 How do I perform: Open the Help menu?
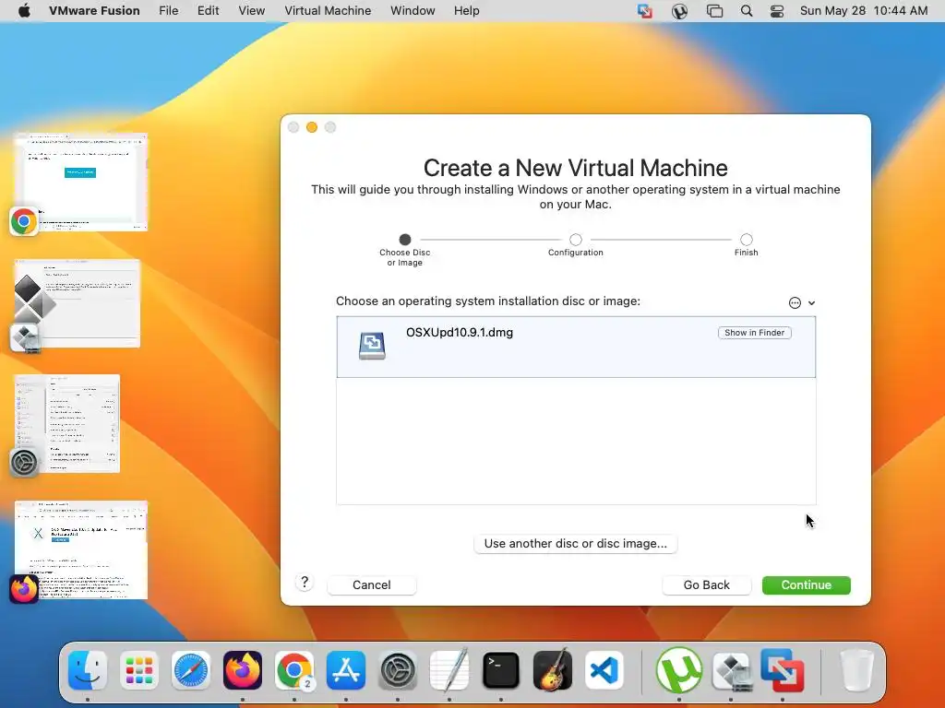pyautogui.click(x=466, y=11)
